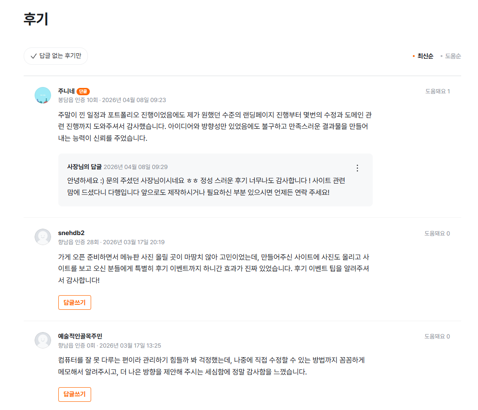Click 예술적인골목주민's profile avatar
Viewport: 478px width, 410px height.
43,339
